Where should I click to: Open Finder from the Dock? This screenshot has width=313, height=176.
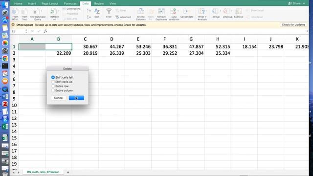tap(5, 4)
